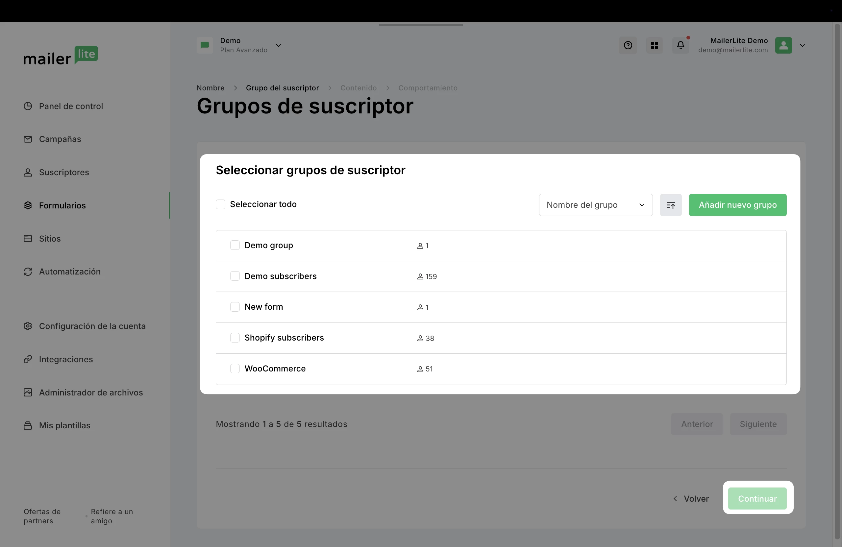This screenshot has width=842, height=547.
Task: Open Integraciones from the sidebar
Action: (66, 359)
